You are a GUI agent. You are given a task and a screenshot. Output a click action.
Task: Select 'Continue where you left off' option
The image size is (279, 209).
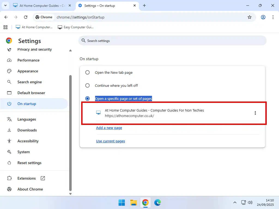(87, 85)
